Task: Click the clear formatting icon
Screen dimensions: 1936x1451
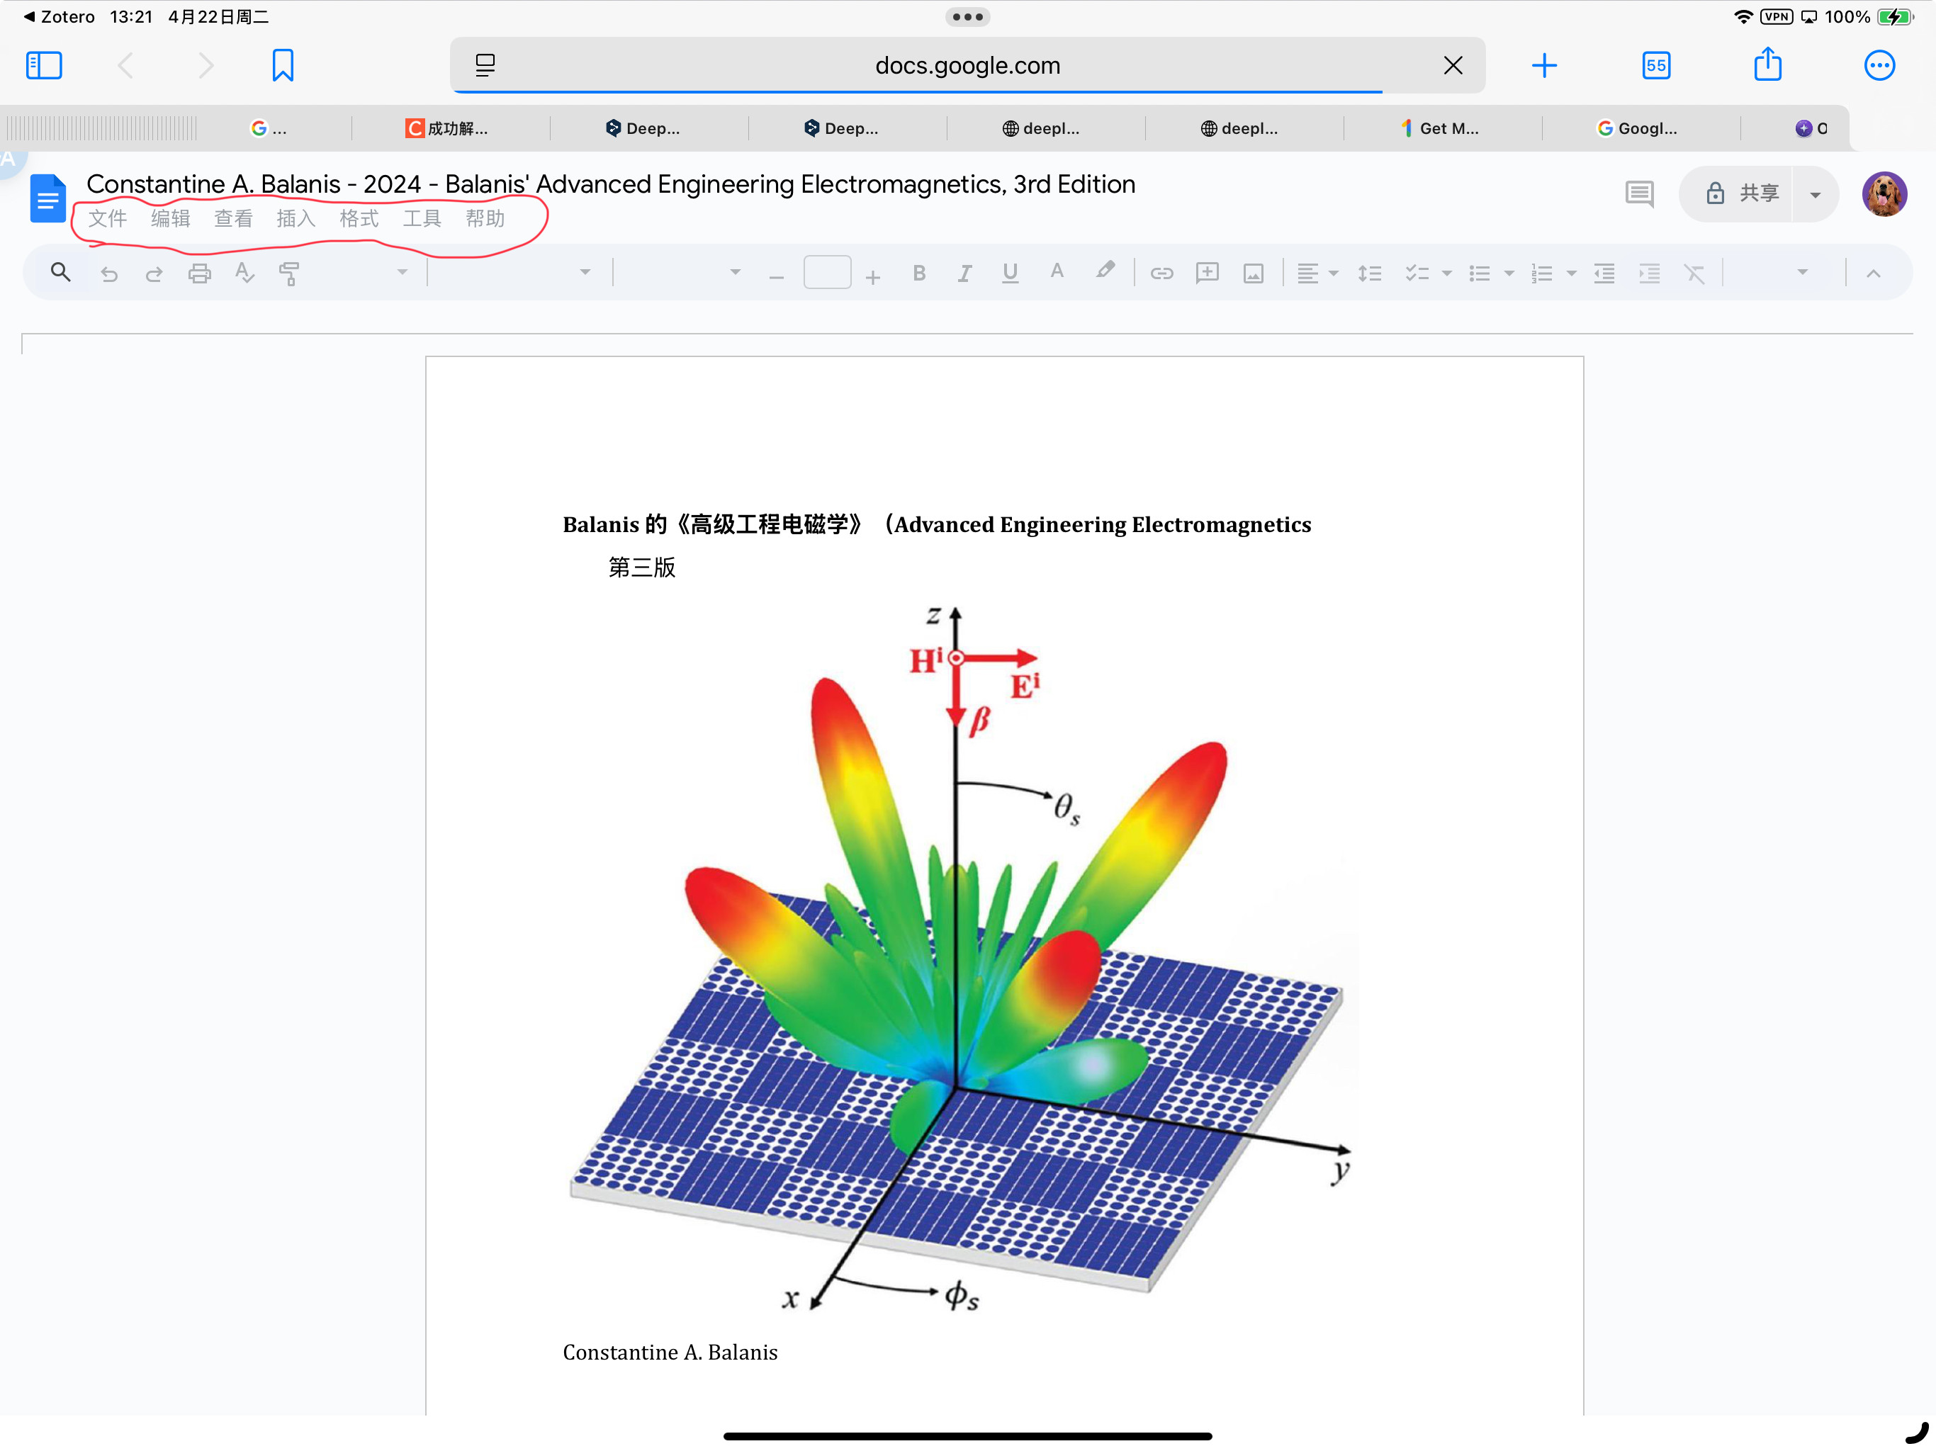Action: click(1694, 274)
